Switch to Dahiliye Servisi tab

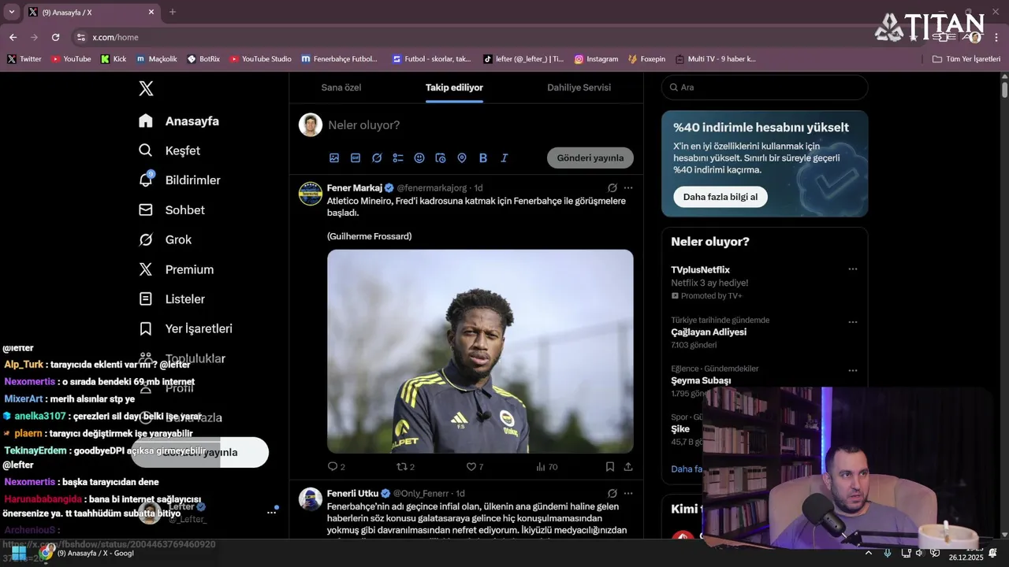pos(579,87)
